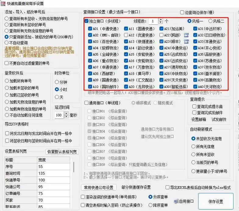Enable 通用接口 (单线程) checkbox

[87, 103]
